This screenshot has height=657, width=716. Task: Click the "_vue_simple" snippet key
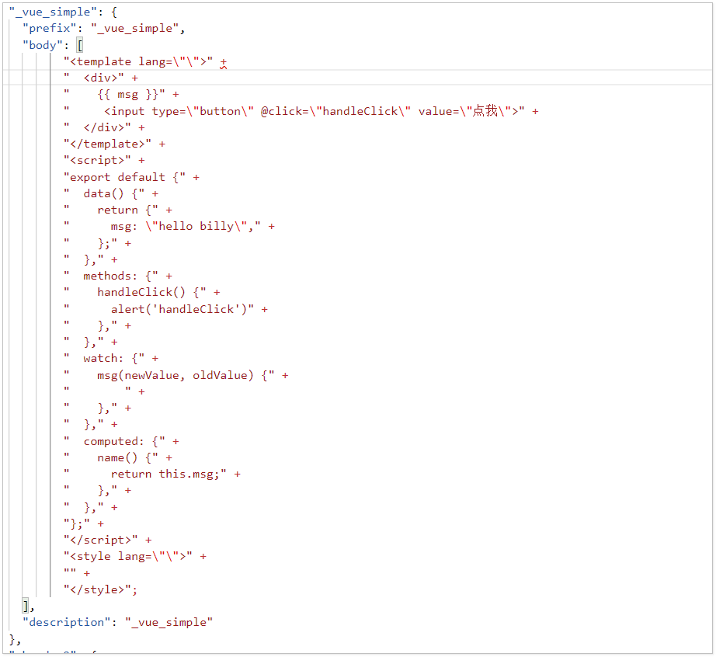(50, 12)
